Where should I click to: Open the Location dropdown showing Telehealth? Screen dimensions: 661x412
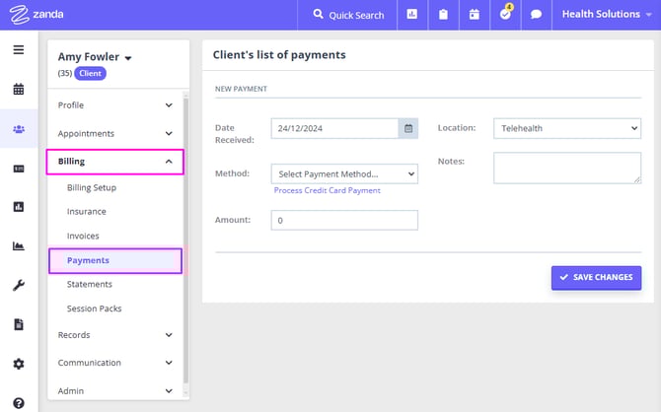[x=566, y=128]
